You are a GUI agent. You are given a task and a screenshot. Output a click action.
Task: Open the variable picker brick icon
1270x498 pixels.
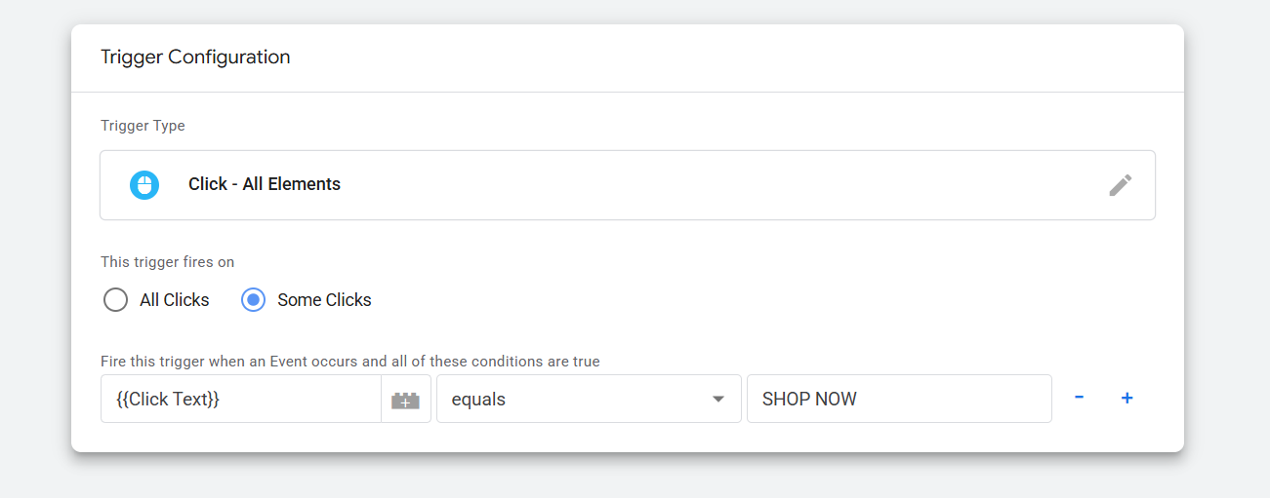(x=405, y=400)
